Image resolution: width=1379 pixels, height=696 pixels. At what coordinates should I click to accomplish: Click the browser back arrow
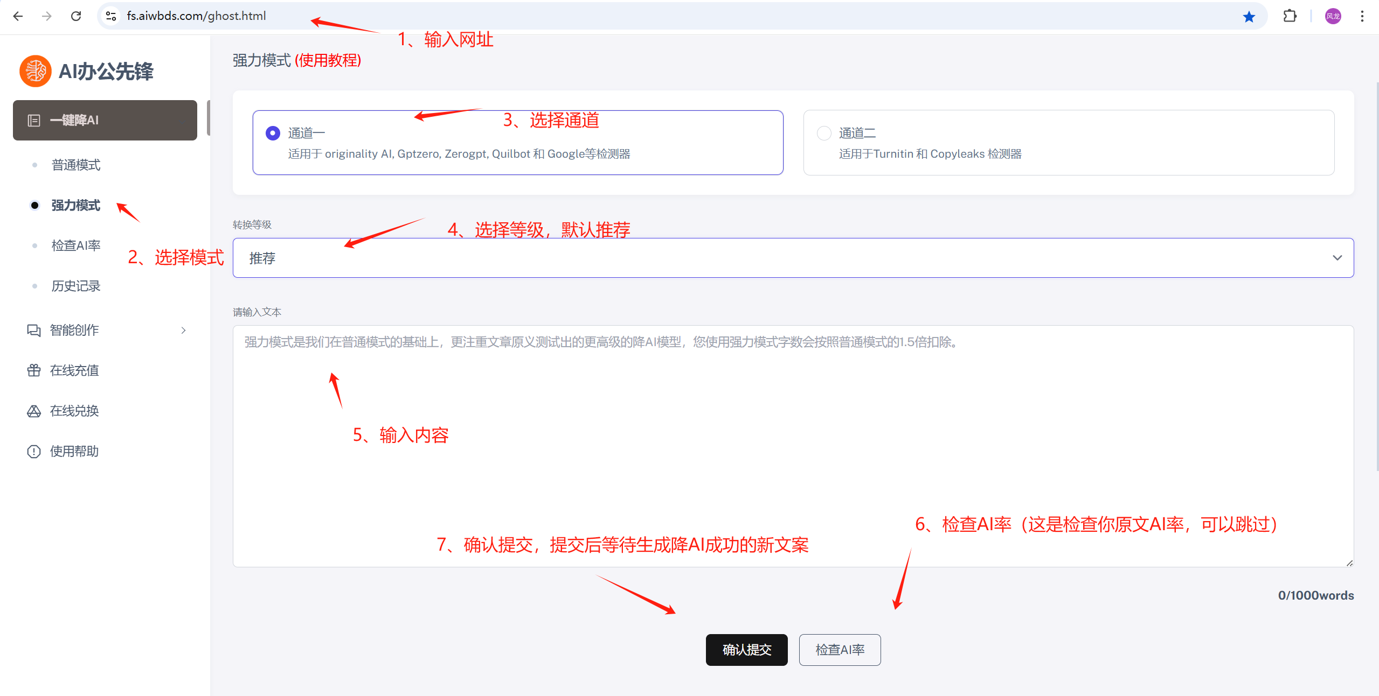click(x=18, y=16)
